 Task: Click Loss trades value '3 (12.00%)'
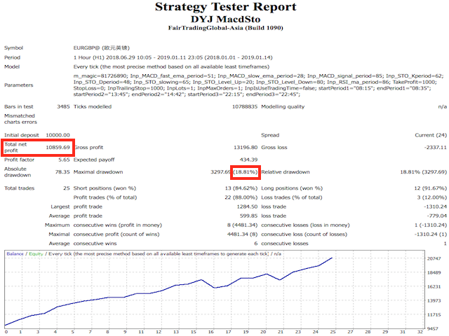click(432, 197)
